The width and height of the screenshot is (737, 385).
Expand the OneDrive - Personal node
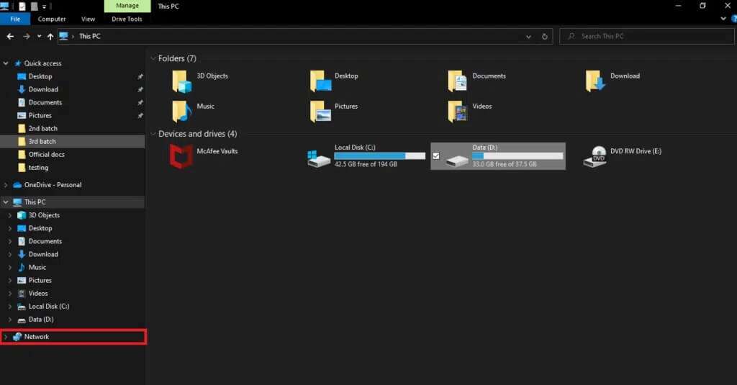pyautogui.click(x=6, y=185)
